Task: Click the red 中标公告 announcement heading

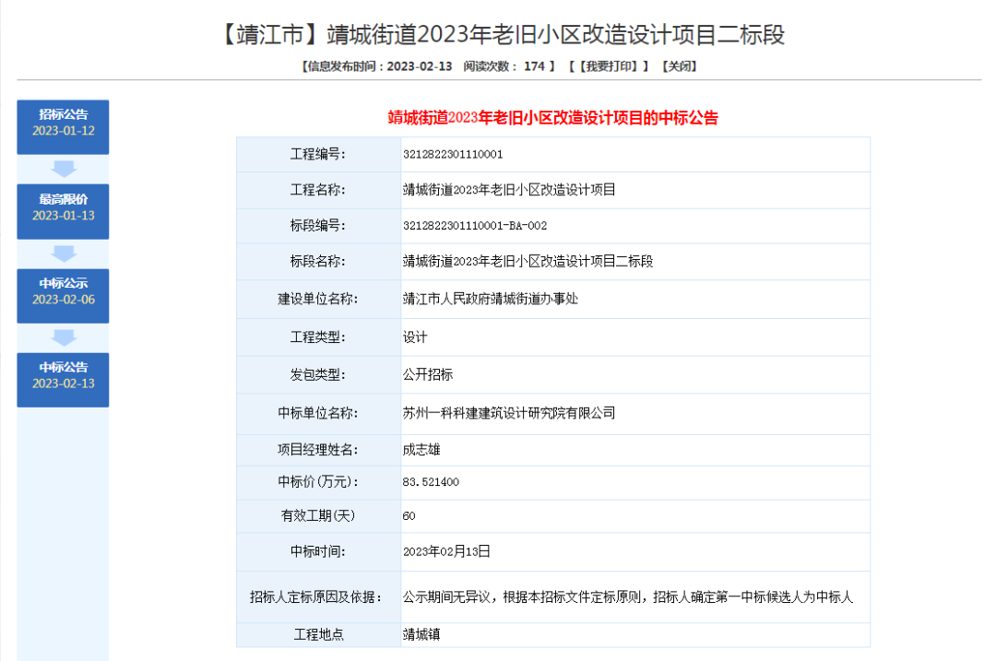Action: [x=552, y=118]
